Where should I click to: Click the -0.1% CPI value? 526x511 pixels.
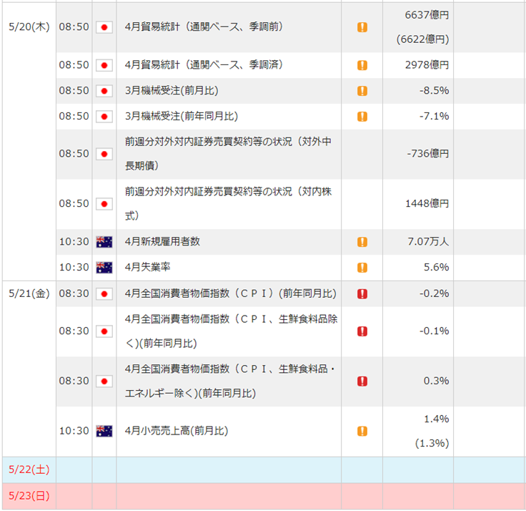(x=434, y=331)
